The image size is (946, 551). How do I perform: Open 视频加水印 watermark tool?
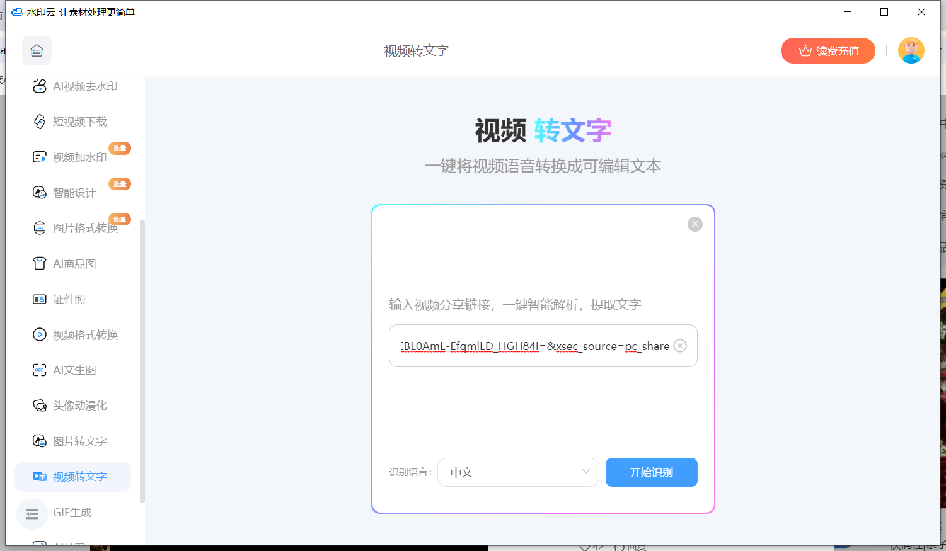tap(71, 157)
